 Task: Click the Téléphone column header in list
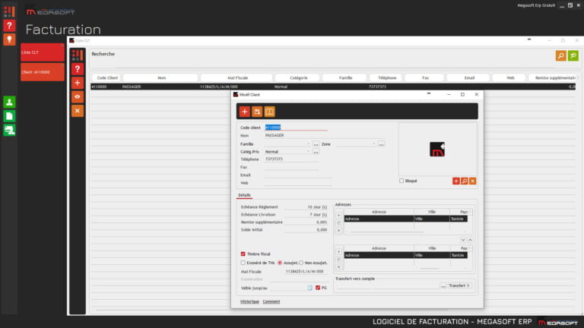tap(387, 77)
